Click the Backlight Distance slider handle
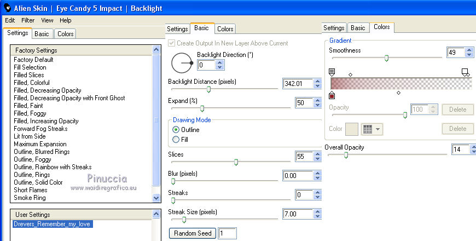 pyautogui.click(x=208, y=89)
